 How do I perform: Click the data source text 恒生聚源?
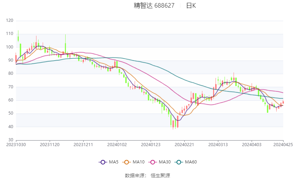tap(160, 176)
